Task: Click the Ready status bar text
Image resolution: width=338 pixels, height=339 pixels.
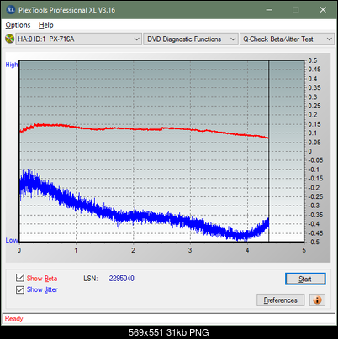Action: click(x=14, y=319)
